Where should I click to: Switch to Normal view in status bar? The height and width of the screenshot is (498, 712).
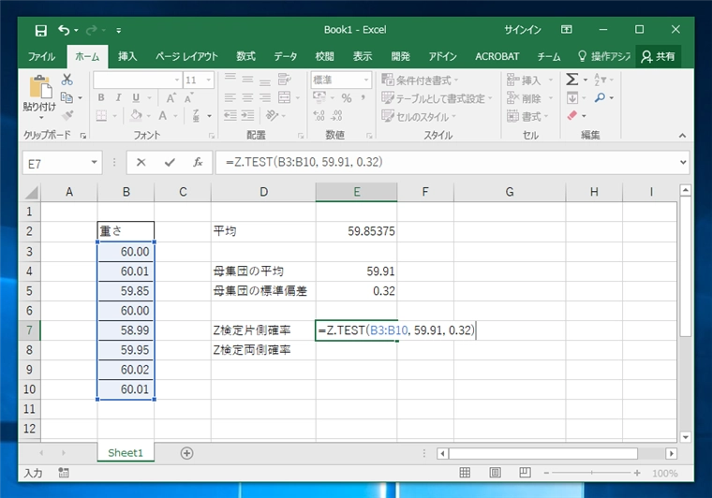465,473
